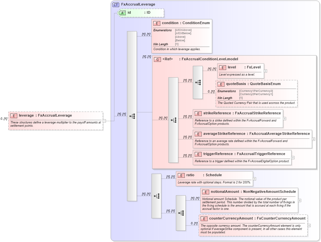The image size is (321, 242).
Task: Select the id : ID attribute box
Action: pyautogui.click(x=141, y=13)
